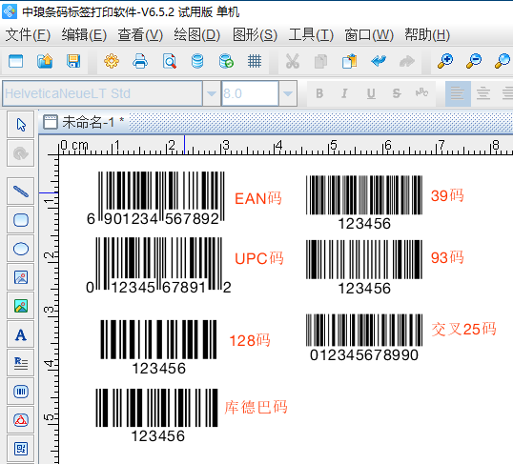The width and height of the screenshot is (513, 464).
Task: Select the Code 93 barcode object
Action: click(364, 268)
